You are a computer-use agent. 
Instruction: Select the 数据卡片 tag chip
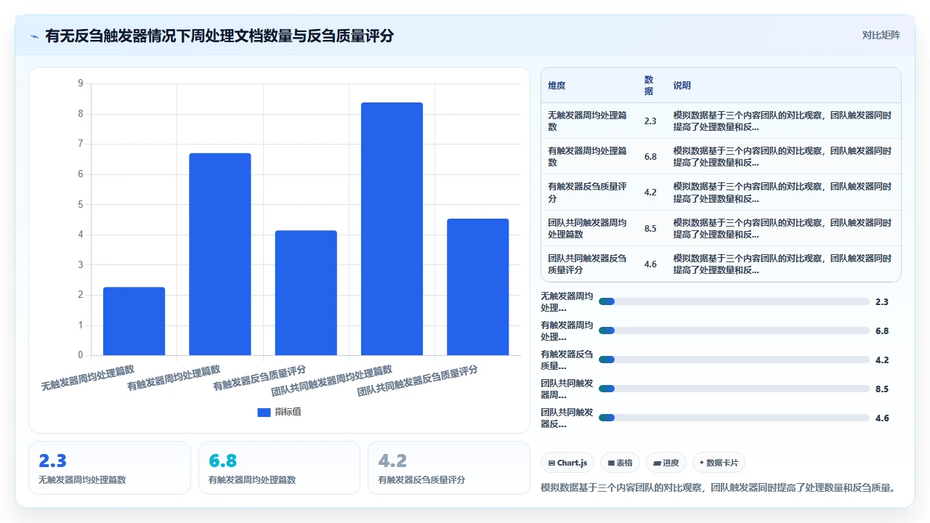[719, 463]
